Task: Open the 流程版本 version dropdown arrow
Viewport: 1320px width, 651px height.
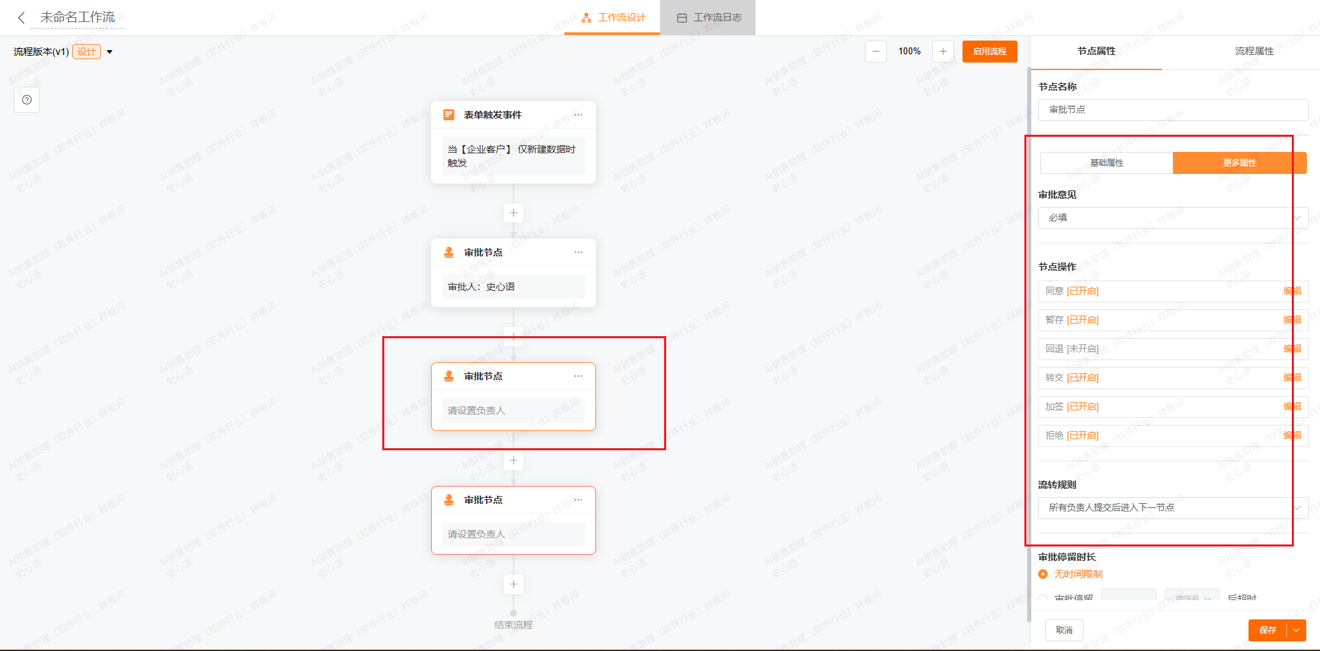Action: click(109, 52)
